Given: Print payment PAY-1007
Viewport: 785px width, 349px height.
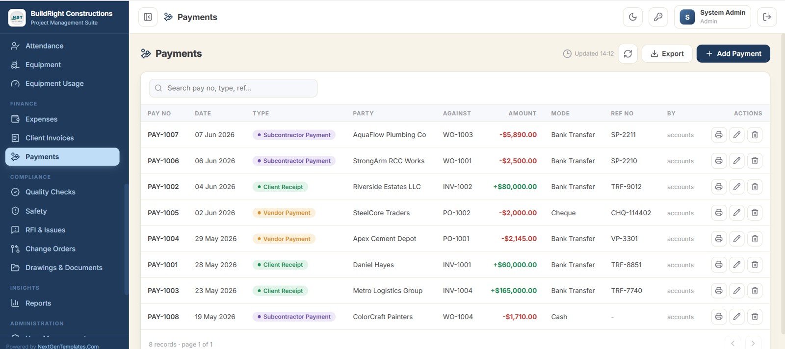Looking at the screenshot, I should coord(719,135).
